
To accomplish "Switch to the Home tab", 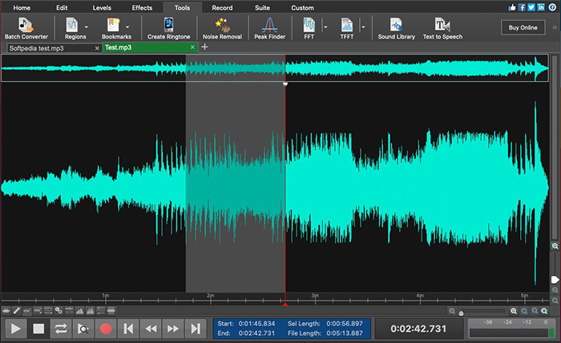I will [22, 7].
